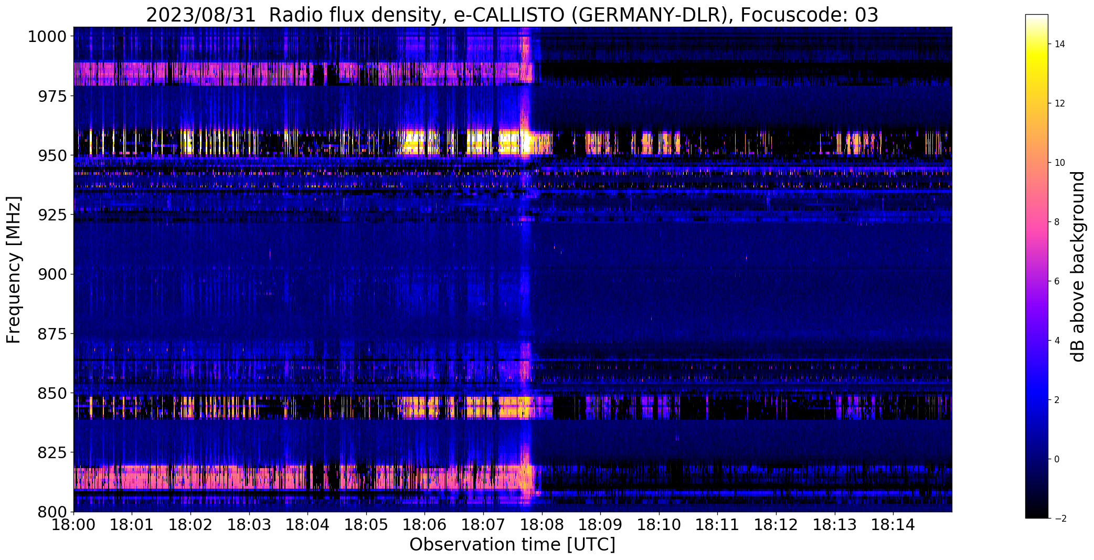Click the 18:00 time tick label

[x=73, y=525]
